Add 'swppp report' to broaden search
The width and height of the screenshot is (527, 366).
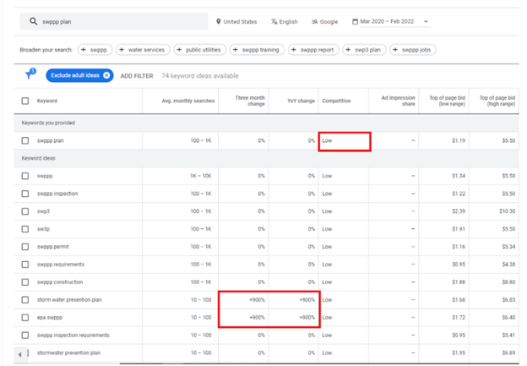pyautogui.click(x=313, y=50)
